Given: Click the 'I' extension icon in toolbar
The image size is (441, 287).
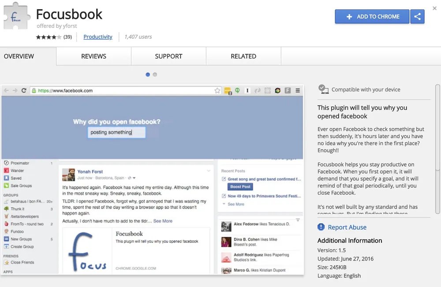Looking at the screenshot, I should click(247, 90).
